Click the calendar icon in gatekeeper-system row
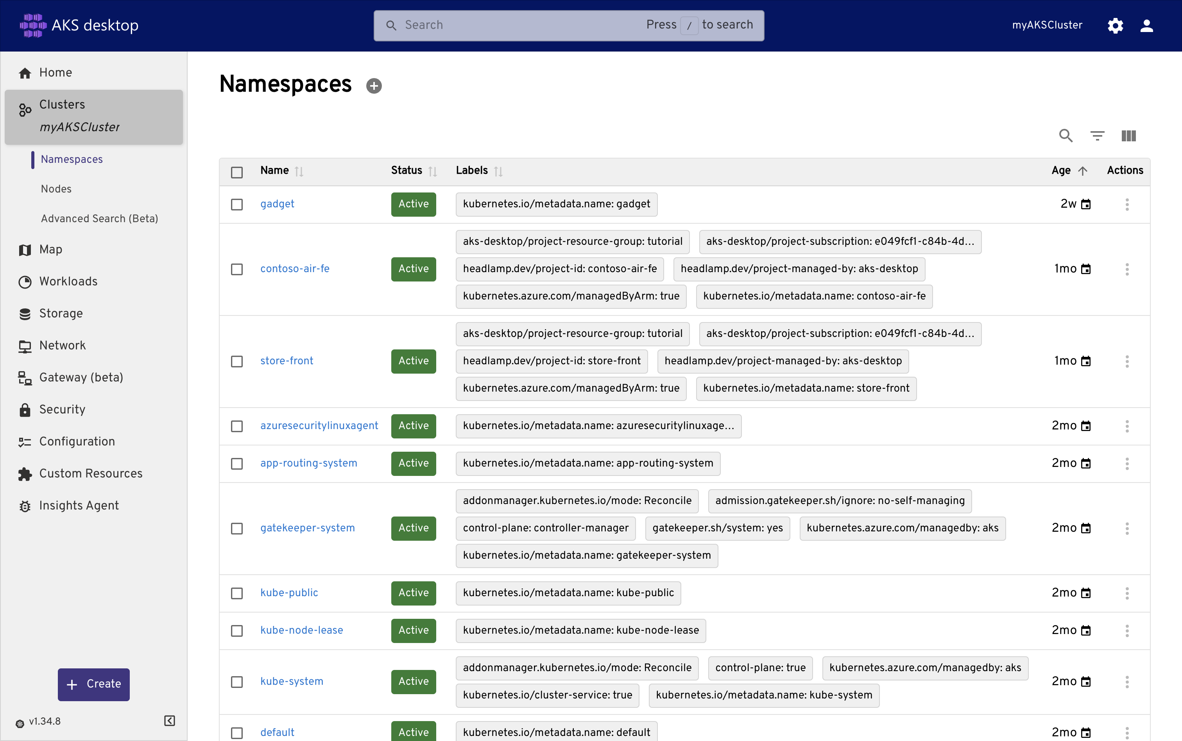The width and height of the screenshot is (1182, 741). coord(1086,528)
